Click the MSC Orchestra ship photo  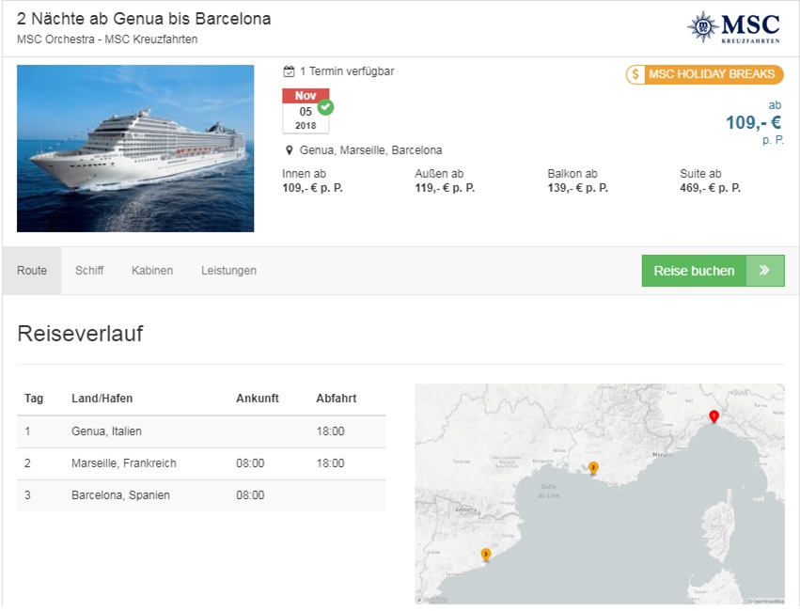(x=135, y=149)
